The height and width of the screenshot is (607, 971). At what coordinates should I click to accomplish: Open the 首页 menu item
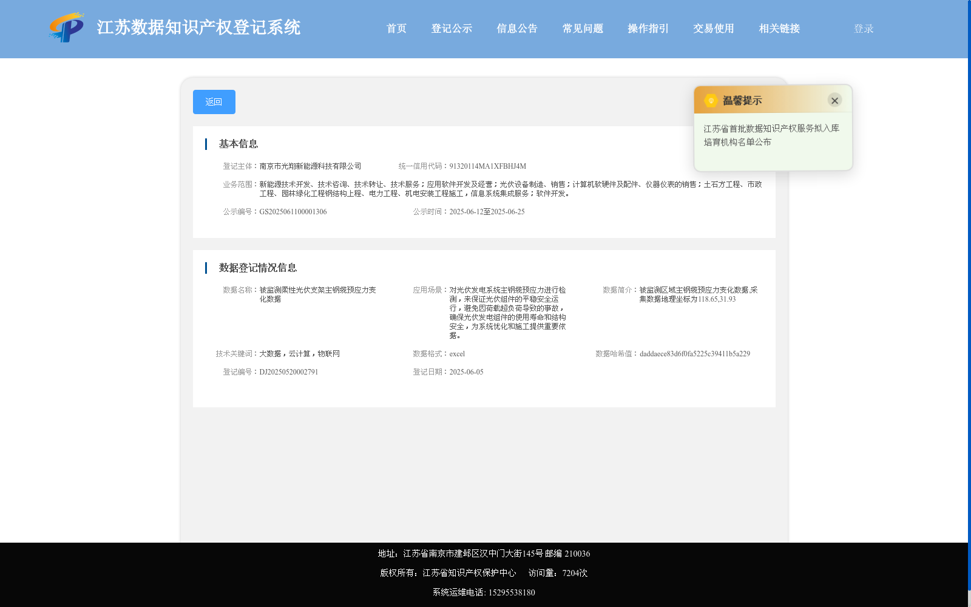[396, 29]
